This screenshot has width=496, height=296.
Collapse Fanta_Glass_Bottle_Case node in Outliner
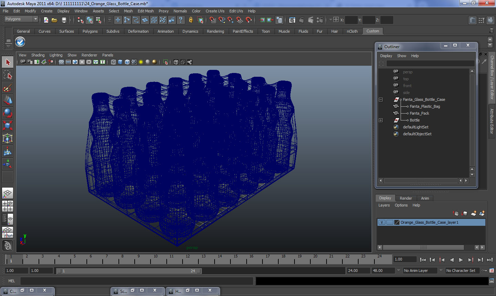coord(381,99)
